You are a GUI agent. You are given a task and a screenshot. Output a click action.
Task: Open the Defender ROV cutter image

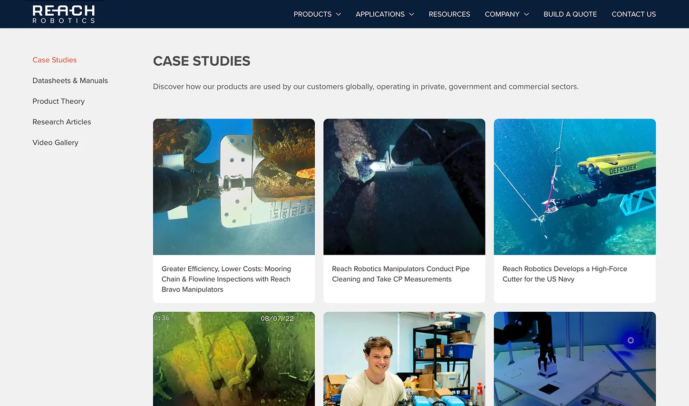click(x=575, y=187)
